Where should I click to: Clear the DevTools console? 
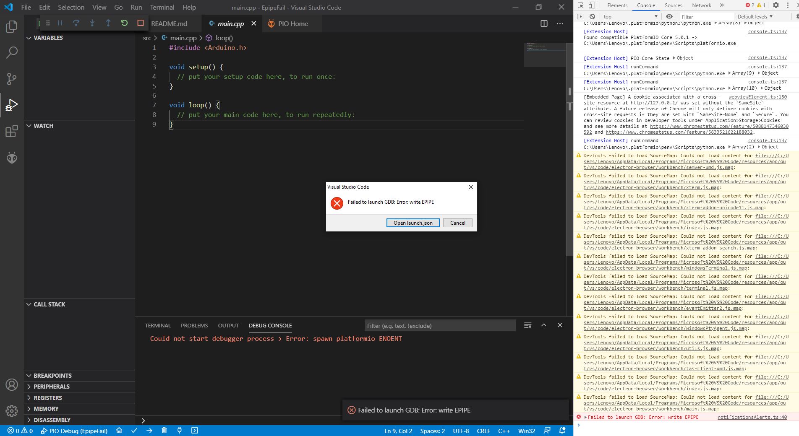coord(592,16)
